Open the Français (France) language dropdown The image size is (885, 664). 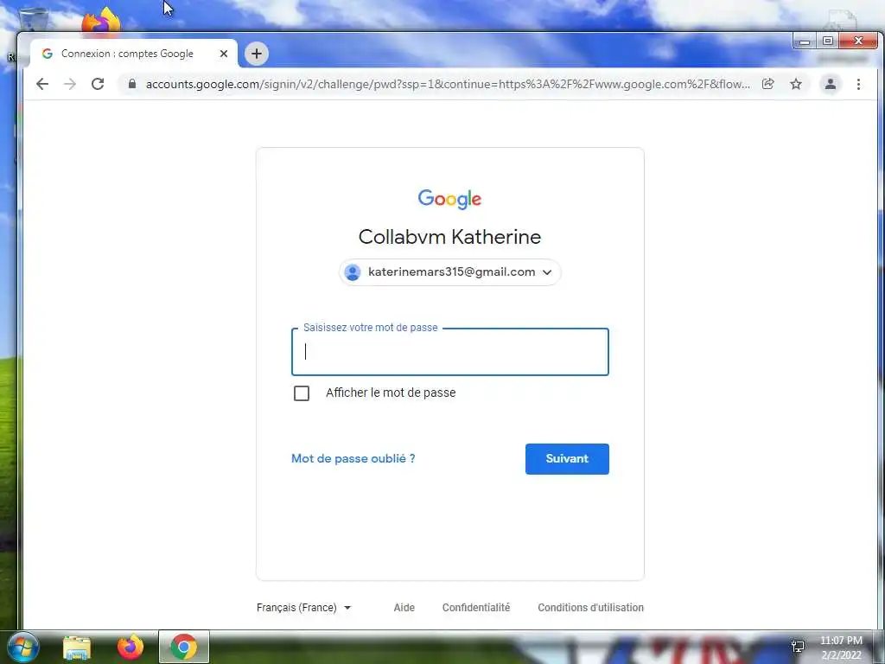point(303,608)
